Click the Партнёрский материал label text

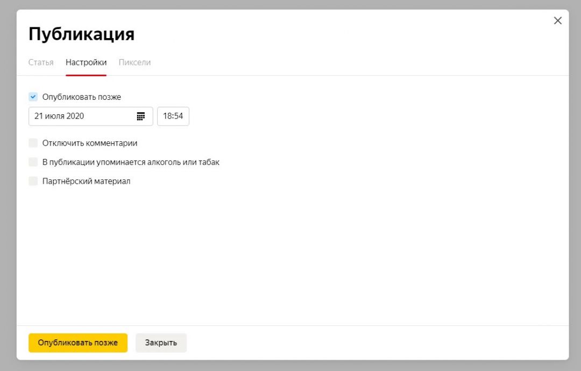pyautogui.click(x=86, y=181)
